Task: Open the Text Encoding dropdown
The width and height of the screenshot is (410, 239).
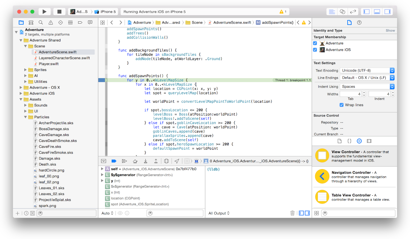Action: tap(367, 71)
